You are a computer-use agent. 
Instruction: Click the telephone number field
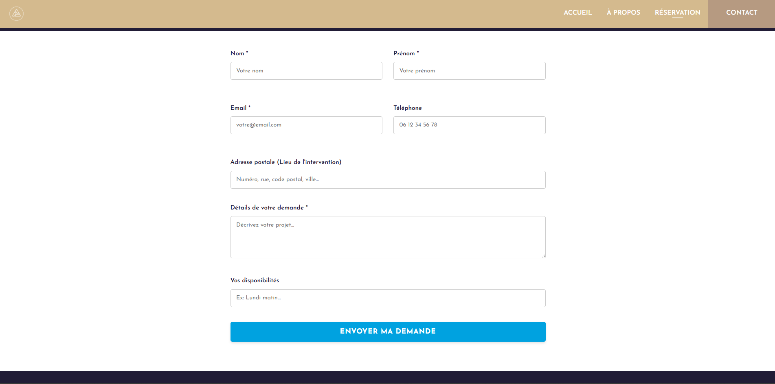coord(469,125)
